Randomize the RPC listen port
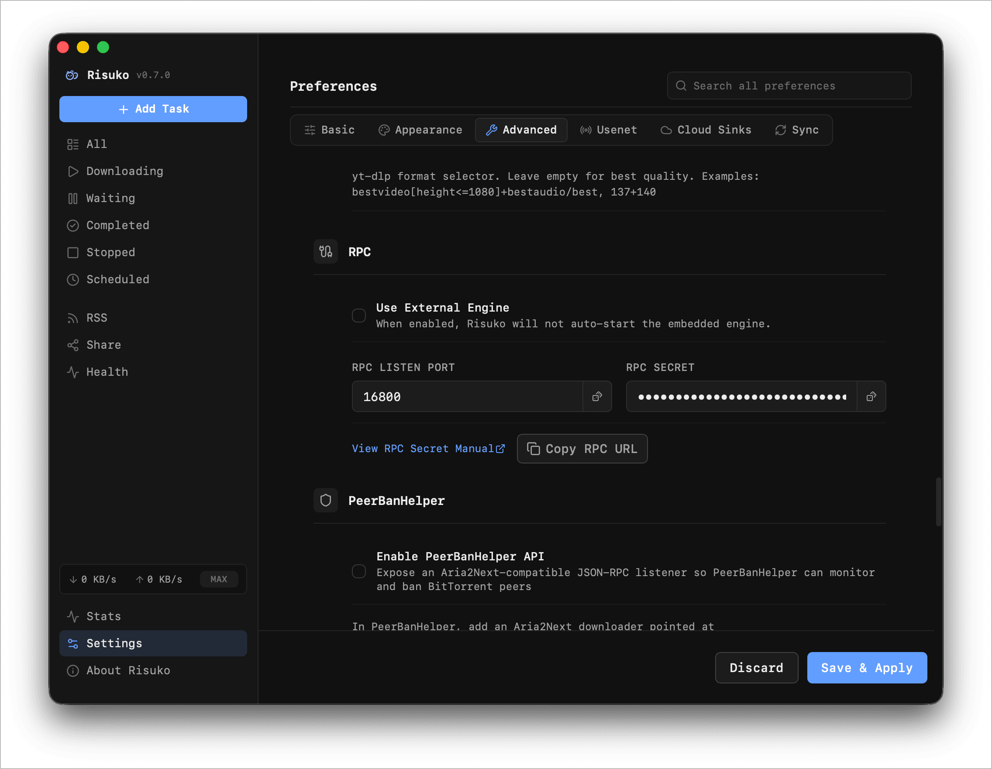 (597, 397)
